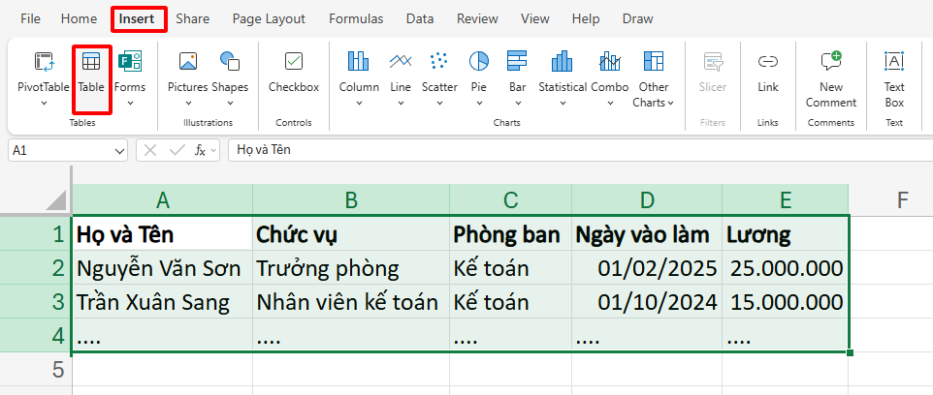Expand the Forms dropdown arrow
The height and width of the screenshot is (395, 933).
(130, 103)
